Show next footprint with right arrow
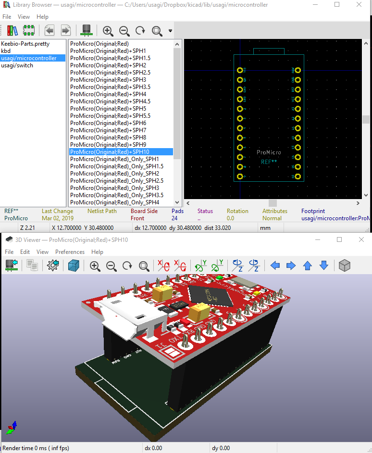 (x=65, y=30)
